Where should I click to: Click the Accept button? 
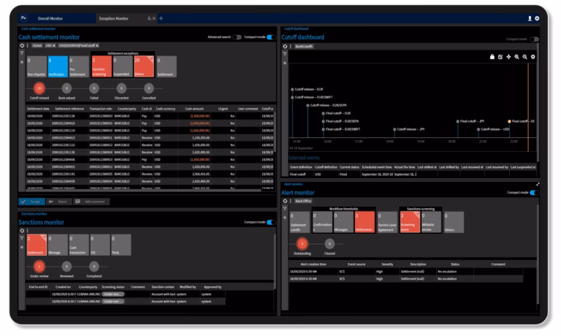pos(31,201)
